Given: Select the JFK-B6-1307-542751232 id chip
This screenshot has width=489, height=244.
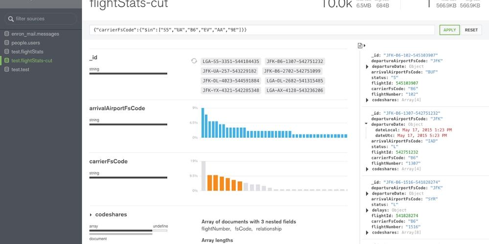Looking at the screenshot, I should point(295,61).
